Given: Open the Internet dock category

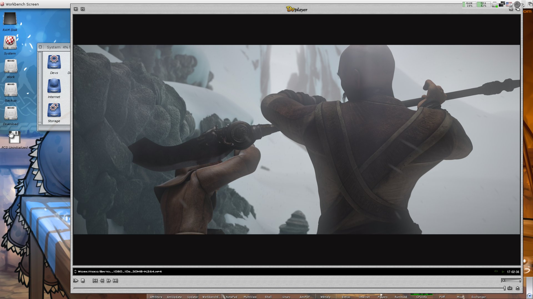Looking at the screenshot, I should (364, 297).
